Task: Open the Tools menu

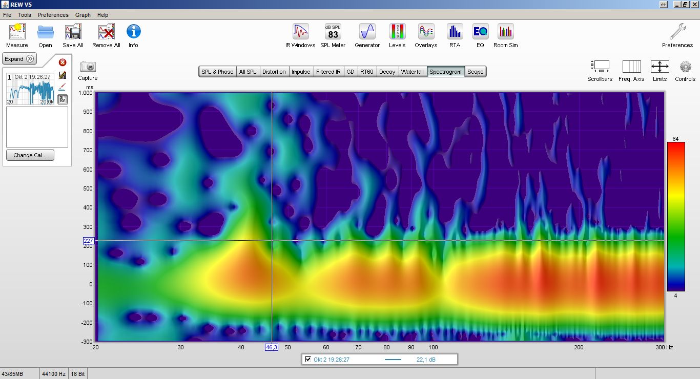Action: [25, 15]
